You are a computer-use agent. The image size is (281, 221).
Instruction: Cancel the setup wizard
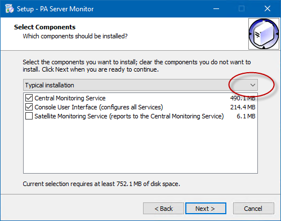pos(253,209)
